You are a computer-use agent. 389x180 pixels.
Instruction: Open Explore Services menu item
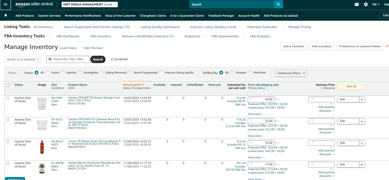coord(49,15)
